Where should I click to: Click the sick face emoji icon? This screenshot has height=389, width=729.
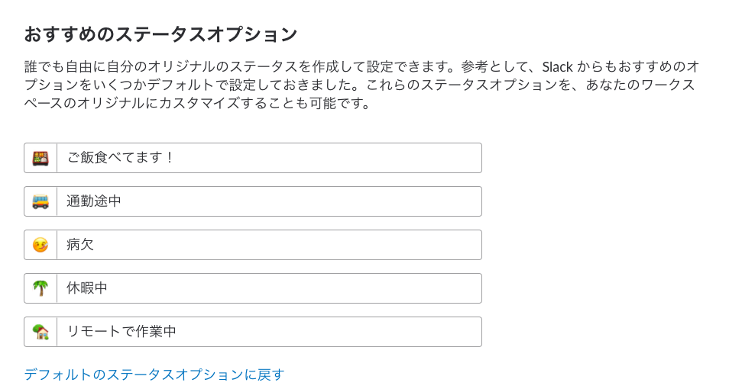[40, 245]
